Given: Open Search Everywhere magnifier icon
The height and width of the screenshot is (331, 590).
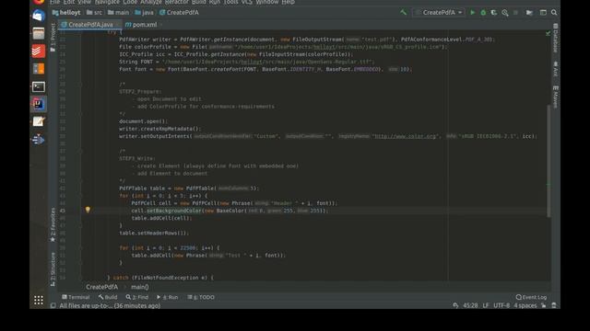Looking at the screenshot, I should 554,12.
